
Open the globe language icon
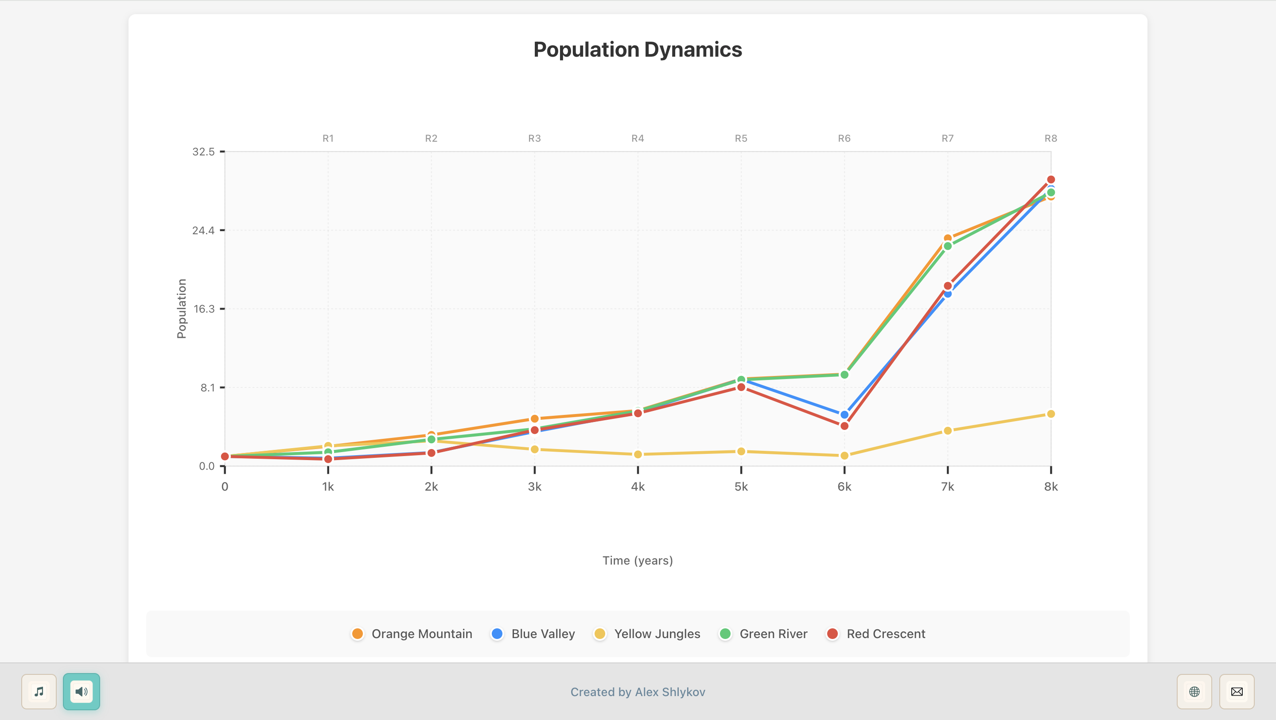[1194, 691]
